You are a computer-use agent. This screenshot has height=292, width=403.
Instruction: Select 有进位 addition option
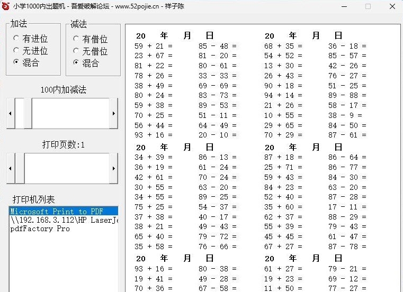[x=30, y=39]
